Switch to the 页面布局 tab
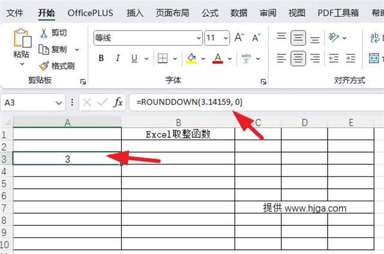This screenshot has height=254, width=384. click(x=173, y=13)
